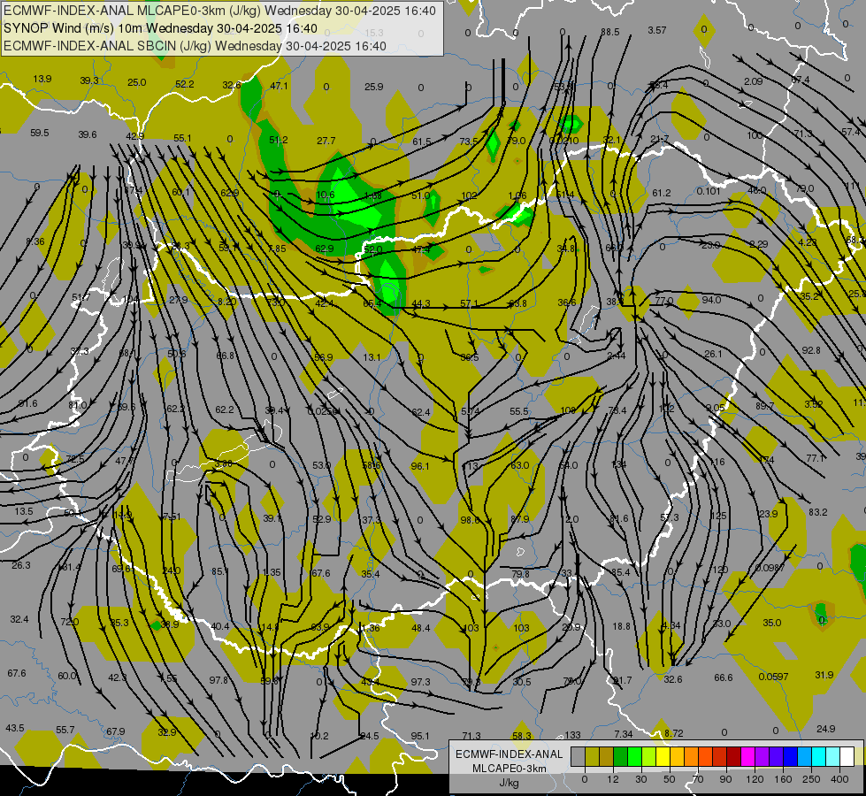Viewport: 866px width, 796px height.
Task: Click the station value '18.8'
Action: (621, 626)
